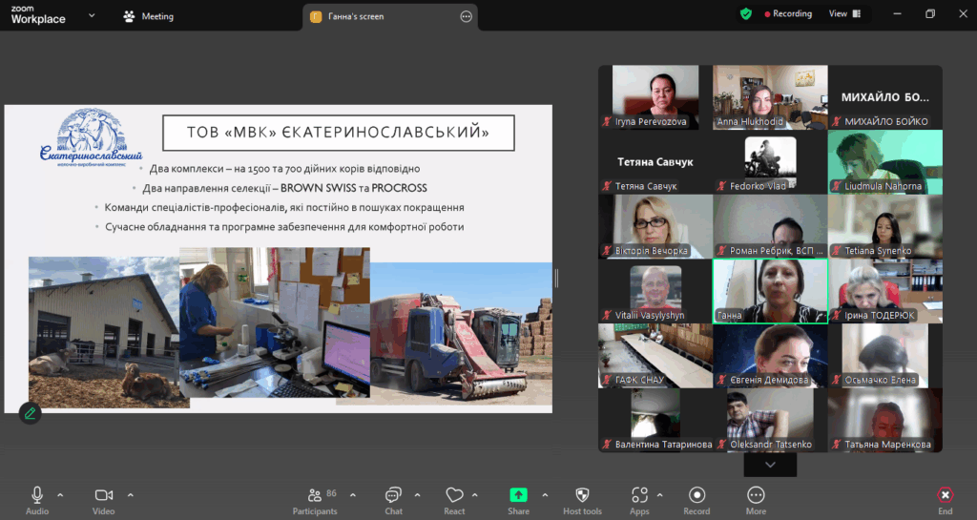Image resolution: width=977 pixels, height=520 pixels.
Task: Click the View layout button
Action: pos(843,14)
